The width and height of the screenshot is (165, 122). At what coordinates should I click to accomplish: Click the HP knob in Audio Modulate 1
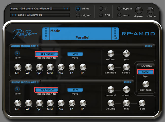coord(83,67)
